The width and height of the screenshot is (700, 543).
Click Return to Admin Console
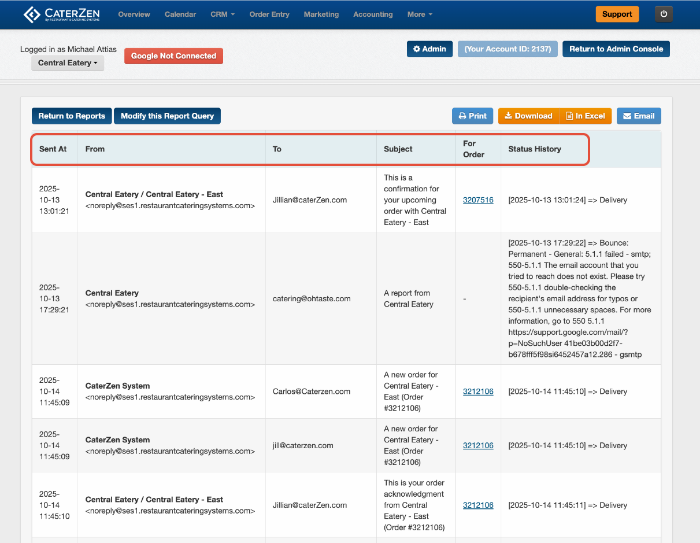tap(616, 49)
